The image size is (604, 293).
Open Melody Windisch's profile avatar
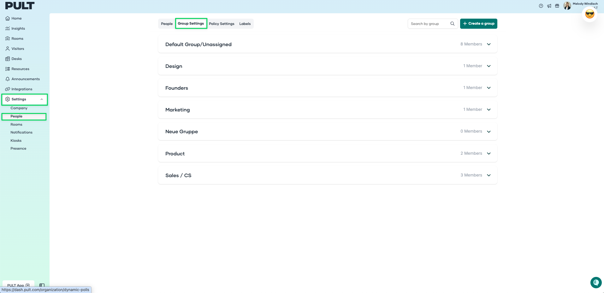coord(567,6)
